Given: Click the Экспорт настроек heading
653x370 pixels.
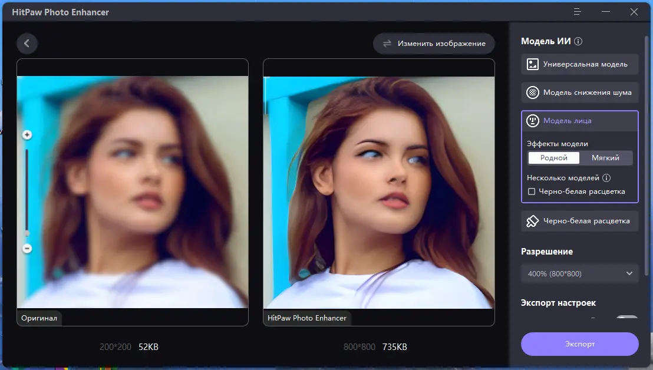Looking at the screenshot, I should point(558,303).
